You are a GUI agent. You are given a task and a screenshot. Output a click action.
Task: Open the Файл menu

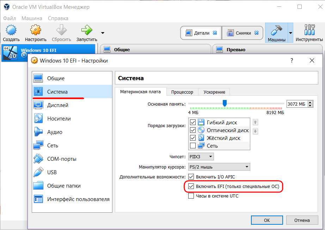click(x=10, y=18)
